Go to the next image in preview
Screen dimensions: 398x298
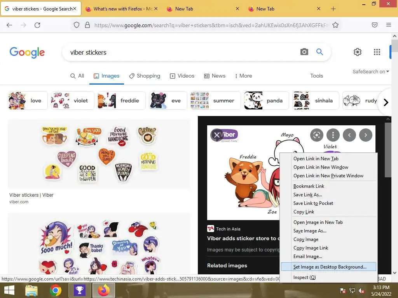(x=365, y=135)
